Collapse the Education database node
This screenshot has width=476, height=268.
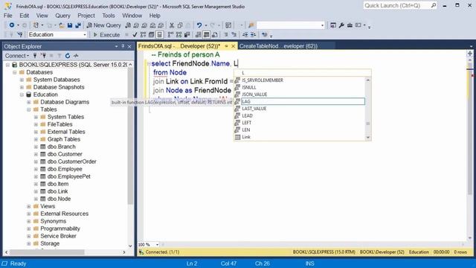coord(22,95)
